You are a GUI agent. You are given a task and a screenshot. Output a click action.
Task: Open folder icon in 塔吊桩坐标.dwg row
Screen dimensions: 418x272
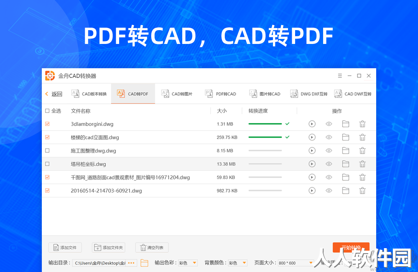click(x=346, y=164)
